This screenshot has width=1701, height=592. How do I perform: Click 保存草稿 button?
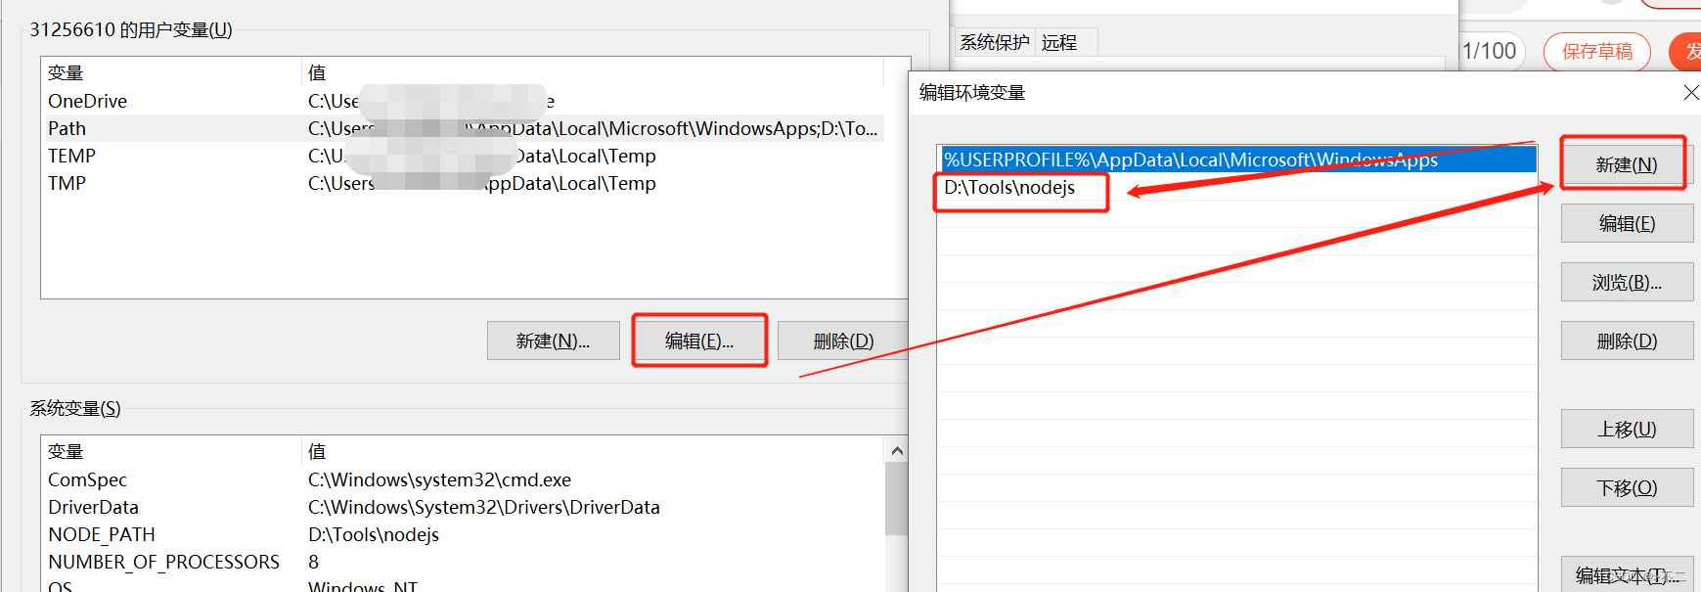click(x=1597, y=51)
